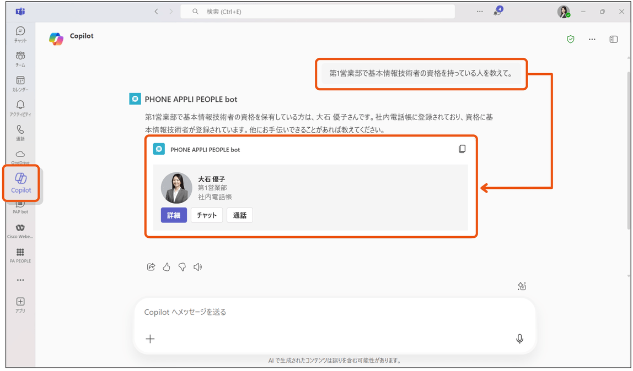Screen dimensions: 633x371
Task: Select the Copilot app in sidebar
Action: coord(21,183)
